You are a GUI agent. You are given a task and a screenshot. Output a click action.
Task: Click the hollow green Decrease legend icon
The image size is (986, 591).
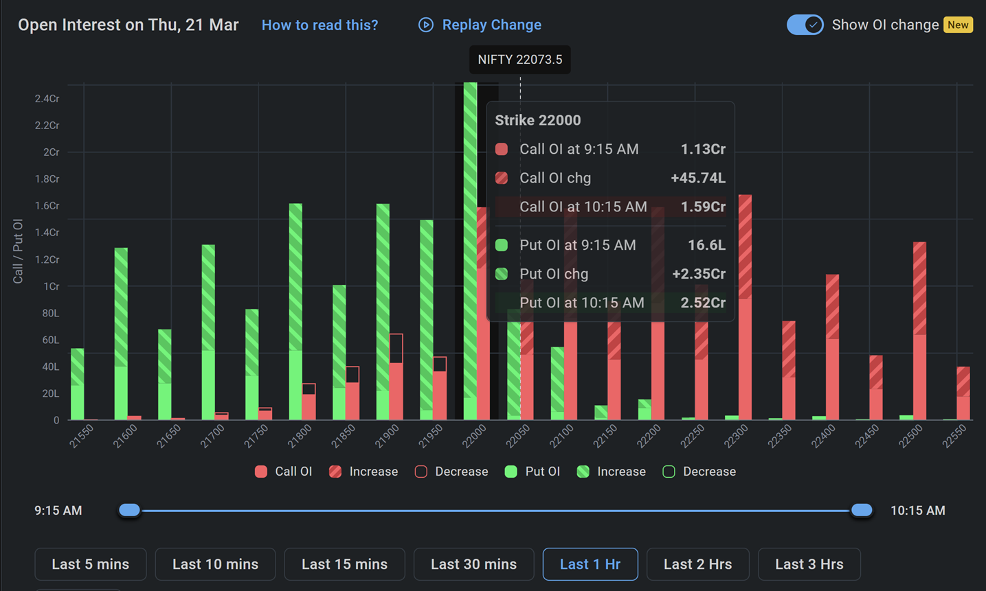669,472
